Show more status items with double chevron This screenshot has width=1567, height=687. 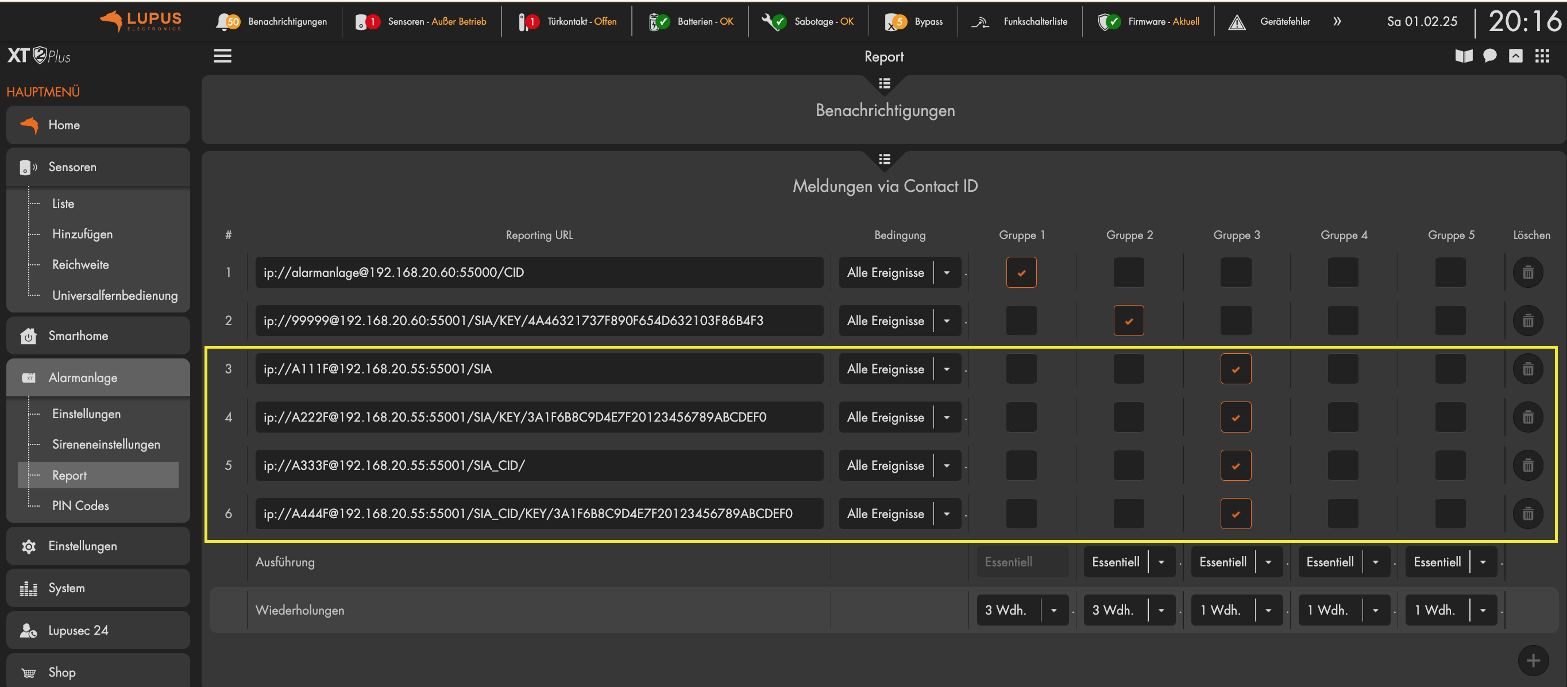coord(1337,21)
